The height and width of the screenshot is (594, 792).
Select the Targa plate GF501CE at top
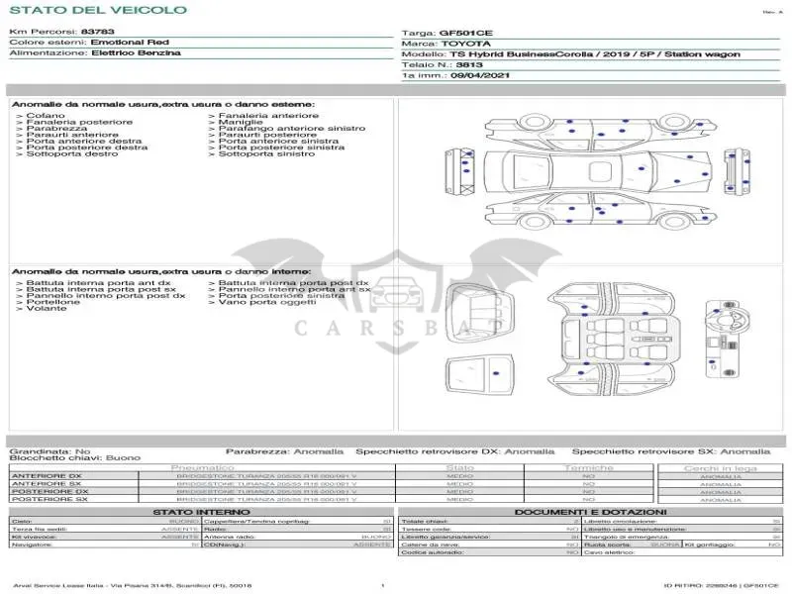[x=465, y=34]
